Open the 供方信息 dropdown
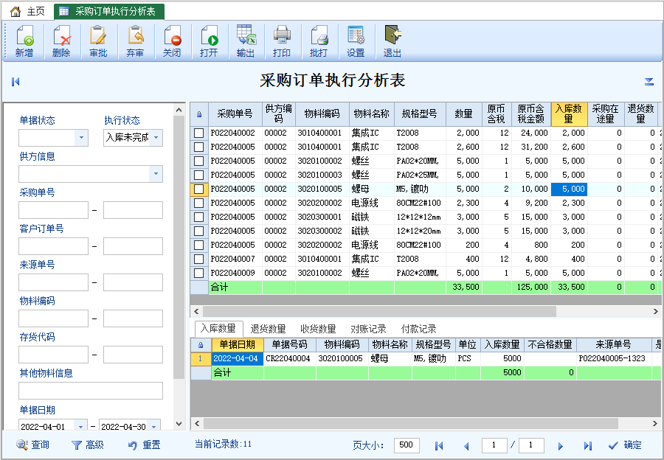This screenshot has height=460, width=664. coord(156,173)
